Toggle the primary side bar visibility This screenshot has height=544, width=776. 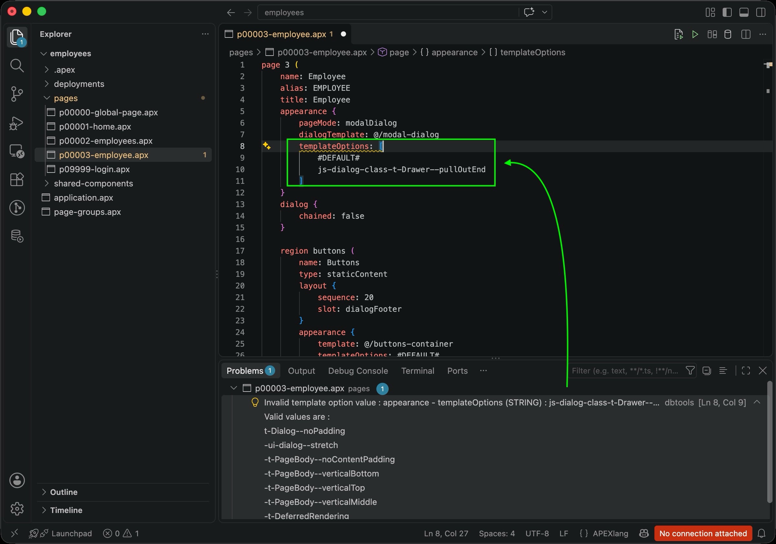[727, 13]
